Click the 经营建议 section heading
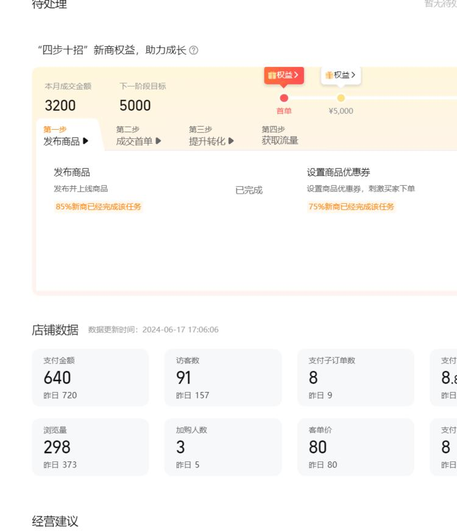Screen dimensions: 457x532 pyautogui.click(x=55, y=521)
